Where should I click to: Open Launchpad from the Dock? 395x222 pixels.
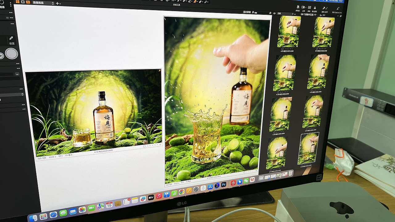[44, 216]
